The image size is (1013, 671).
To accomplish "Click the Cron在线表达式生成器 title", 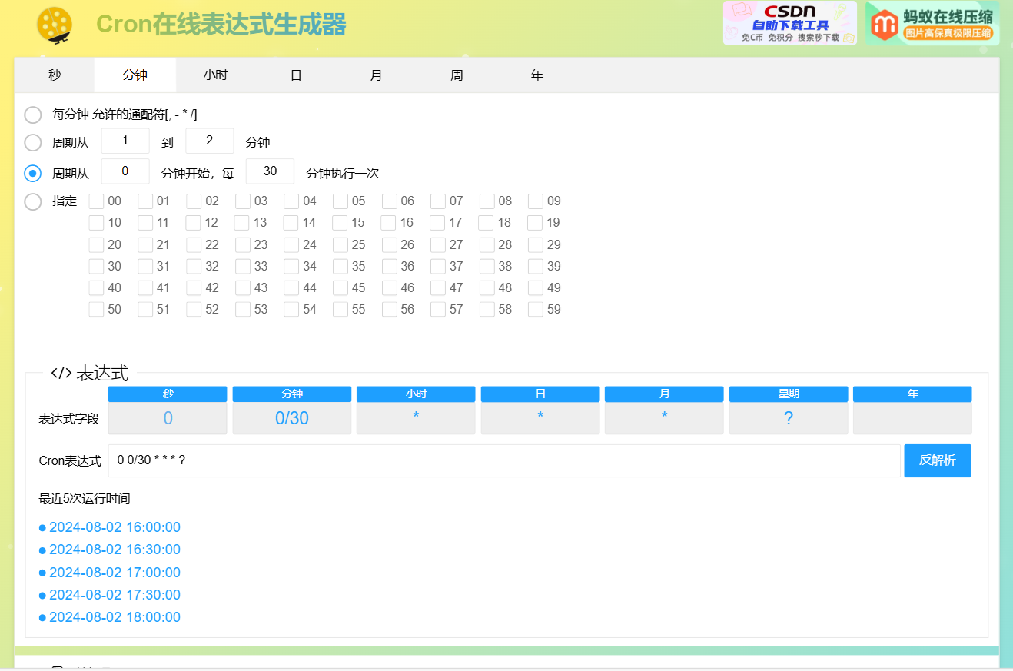I will pos(221,25).
